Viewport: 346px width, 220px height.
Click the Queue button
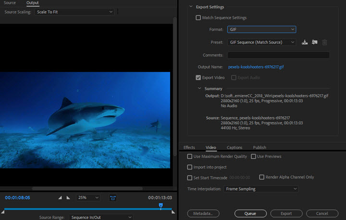coord(250,213)
